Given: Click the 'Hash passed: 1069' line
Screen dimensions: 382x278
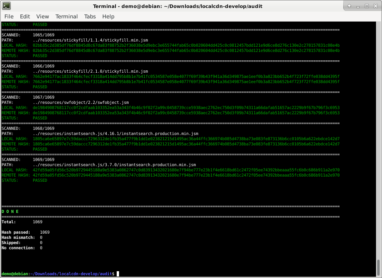Looking at the screenshot, I should coord(26,232).
